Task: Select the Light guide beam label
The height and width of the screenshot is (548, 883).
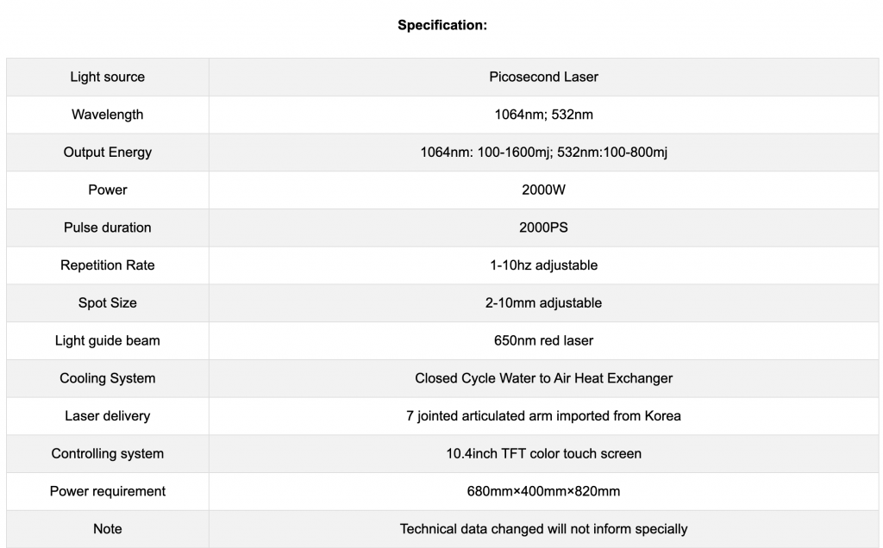Action: click(x=108, y=341)
